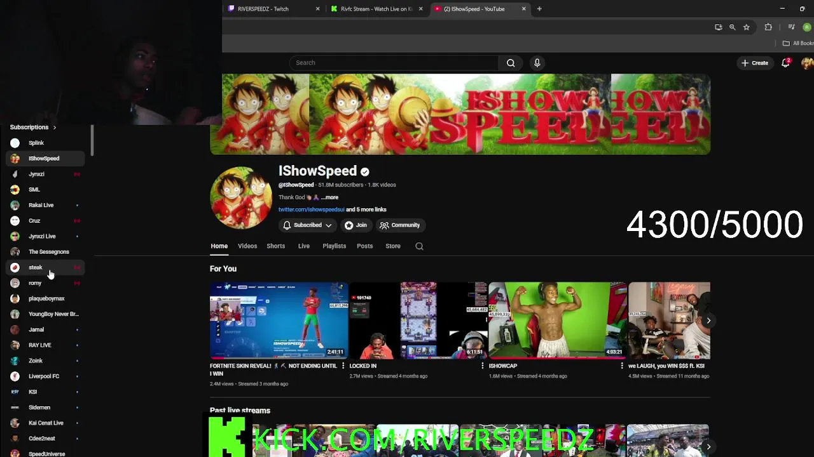Open twitter.com/ishowspeedsui link
Viewport: 814px width, 457px height.
click(x=311, y=209)
